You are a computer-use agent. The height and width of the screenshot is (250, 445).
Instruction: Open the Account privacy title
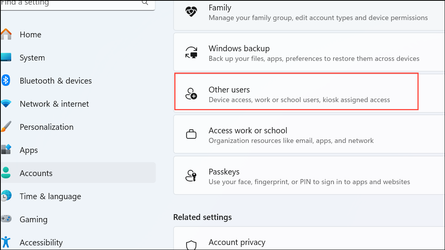(x=237, y=242)
